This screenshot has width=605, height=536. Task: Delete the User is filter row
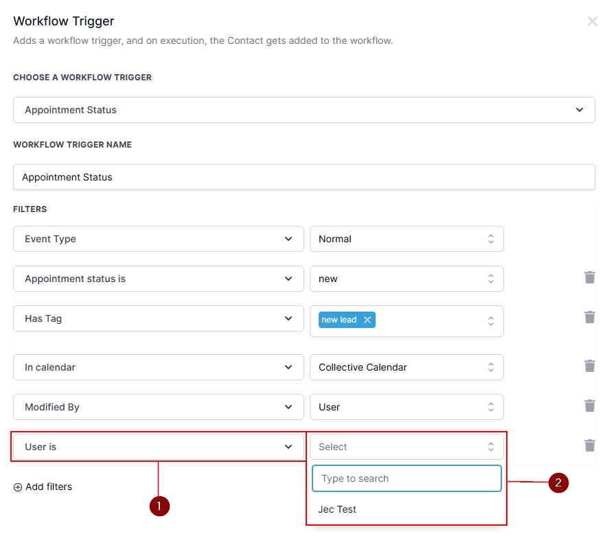point(589,445)
